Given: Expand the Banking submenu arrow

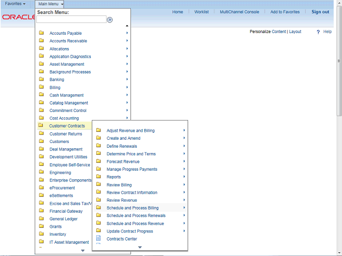Looking at the screenshot, I should tap(127, 79).
